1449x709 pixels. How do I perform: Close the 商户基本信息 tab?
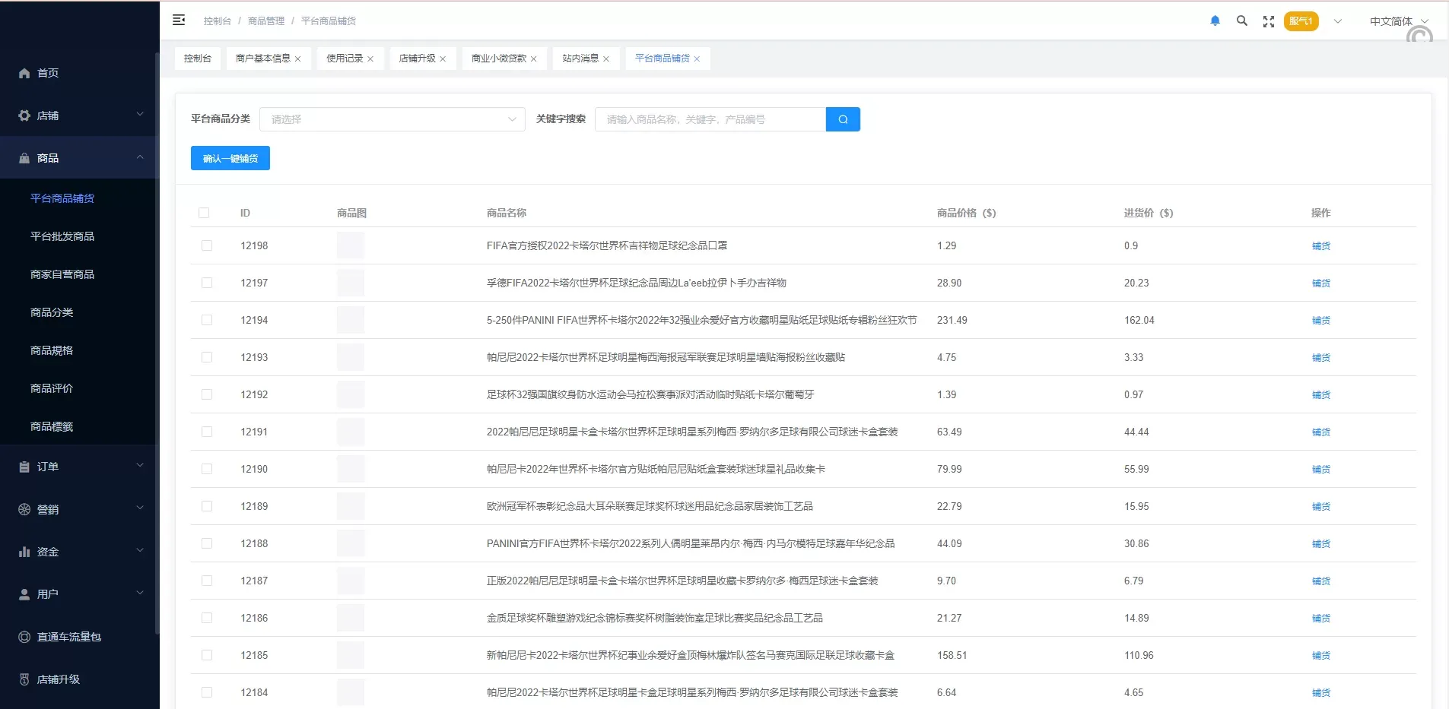[298, 59]
